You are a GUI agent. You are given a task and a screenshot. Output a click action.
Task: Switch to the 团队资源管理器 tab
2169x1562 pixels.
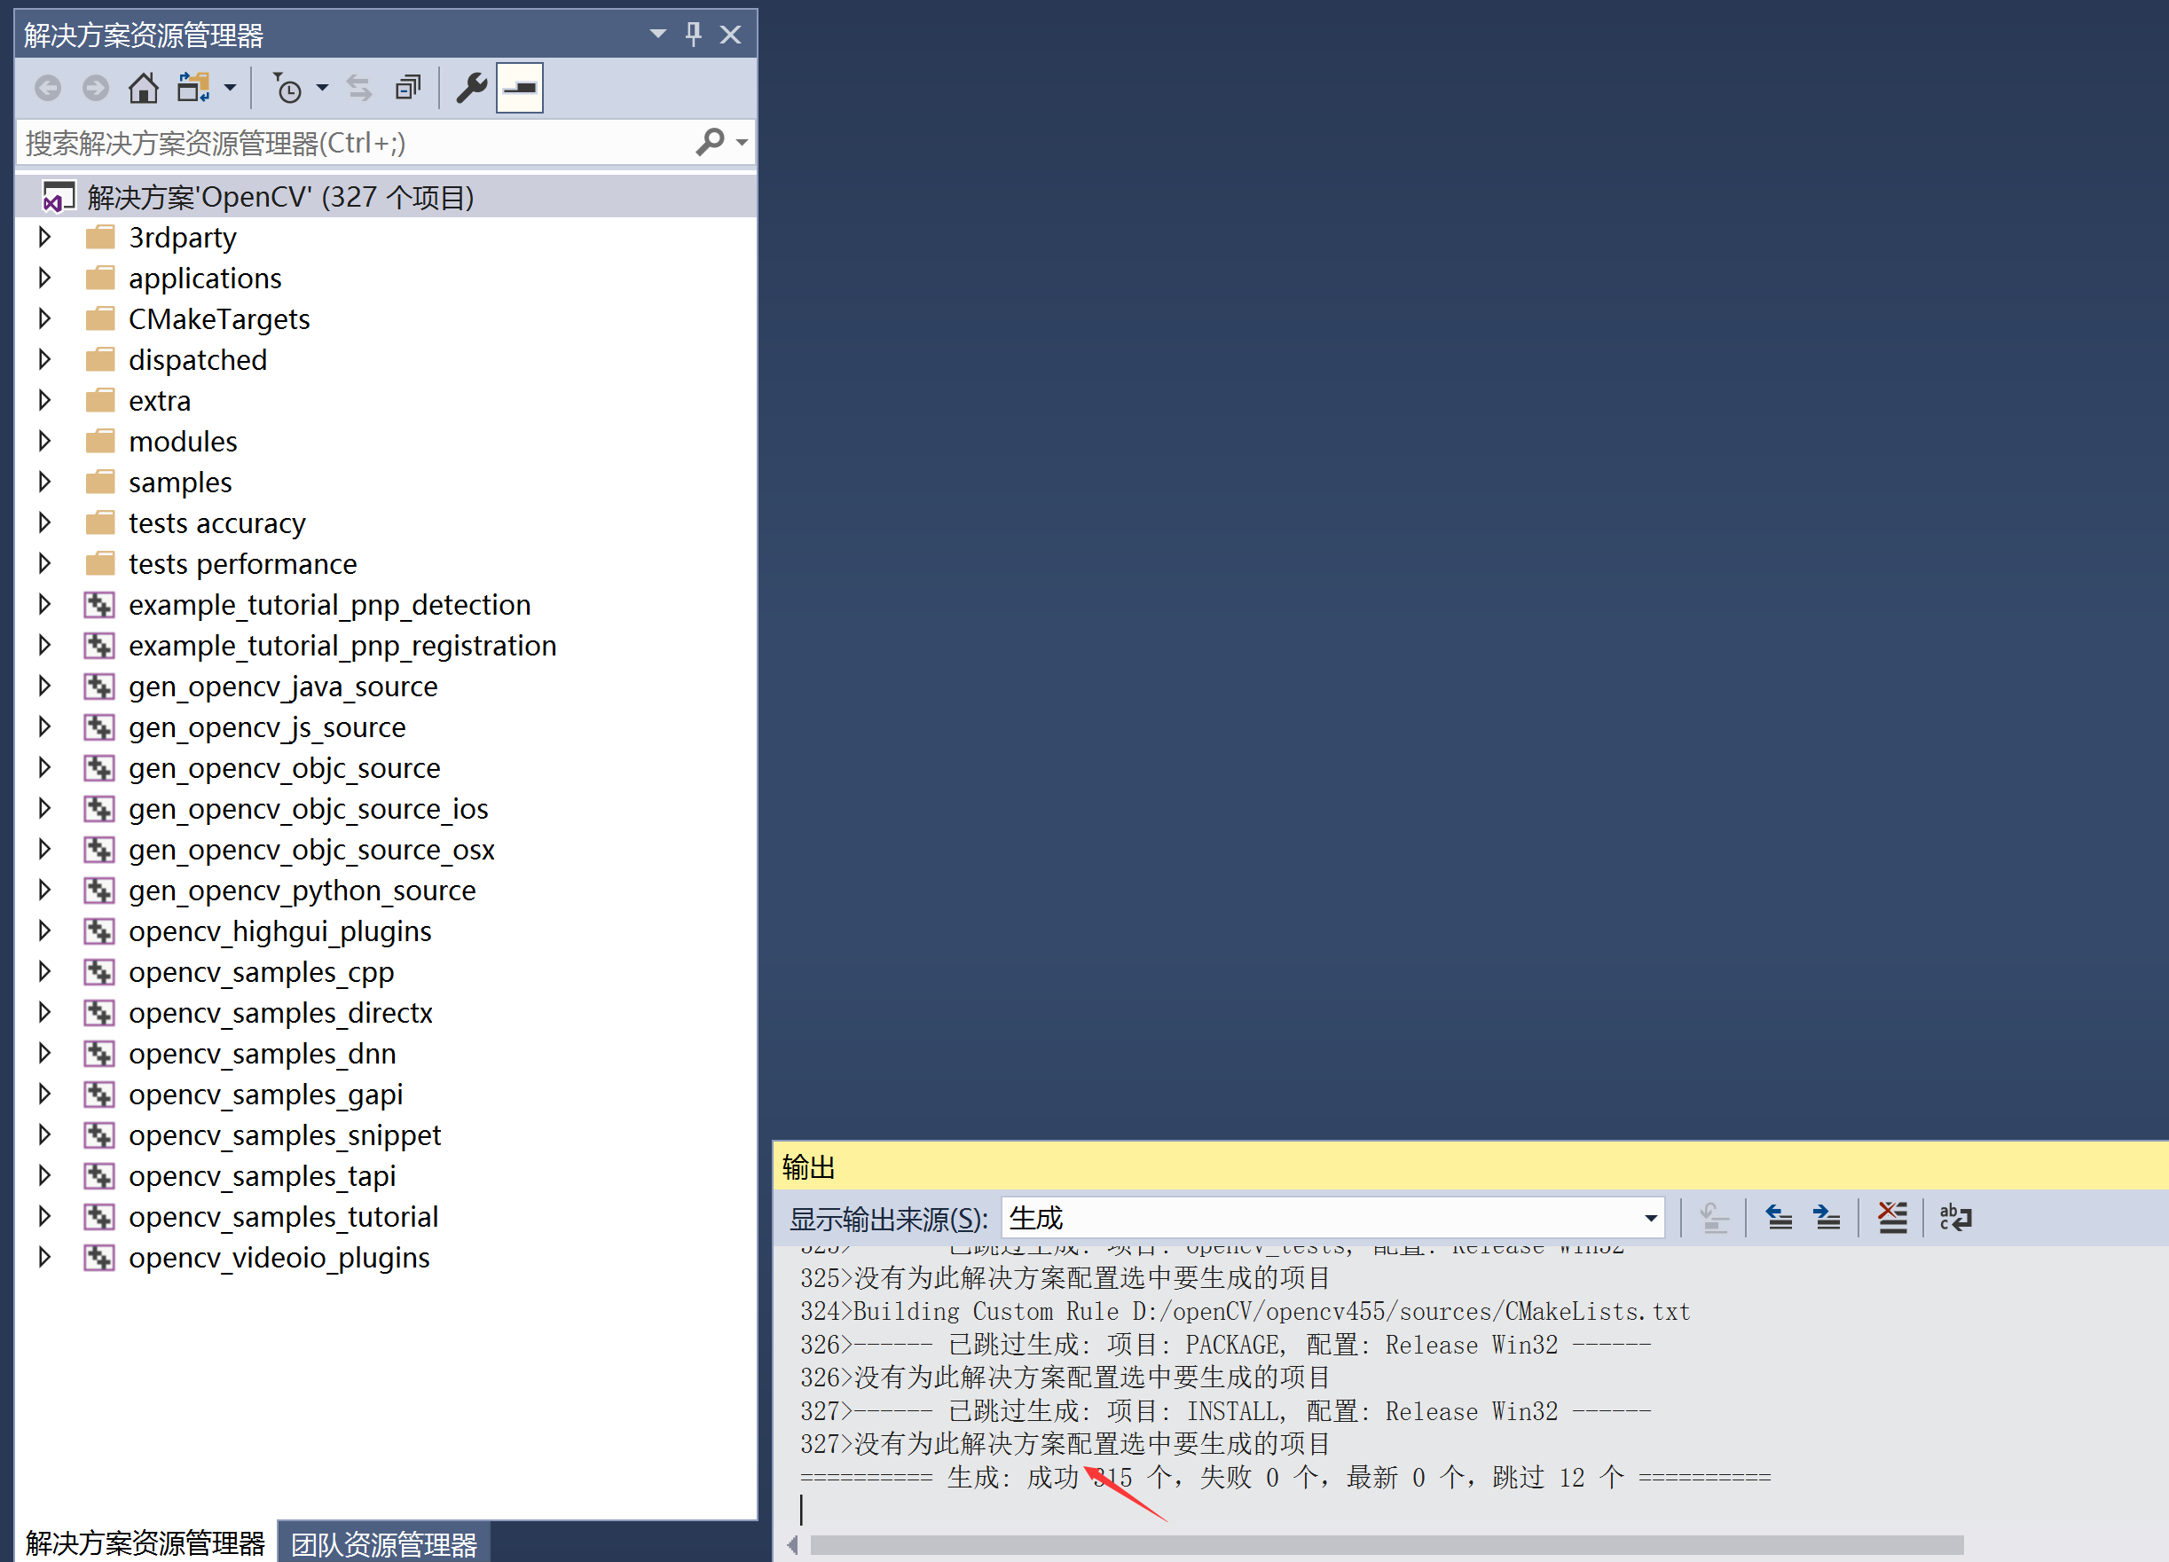[383, 1542]
